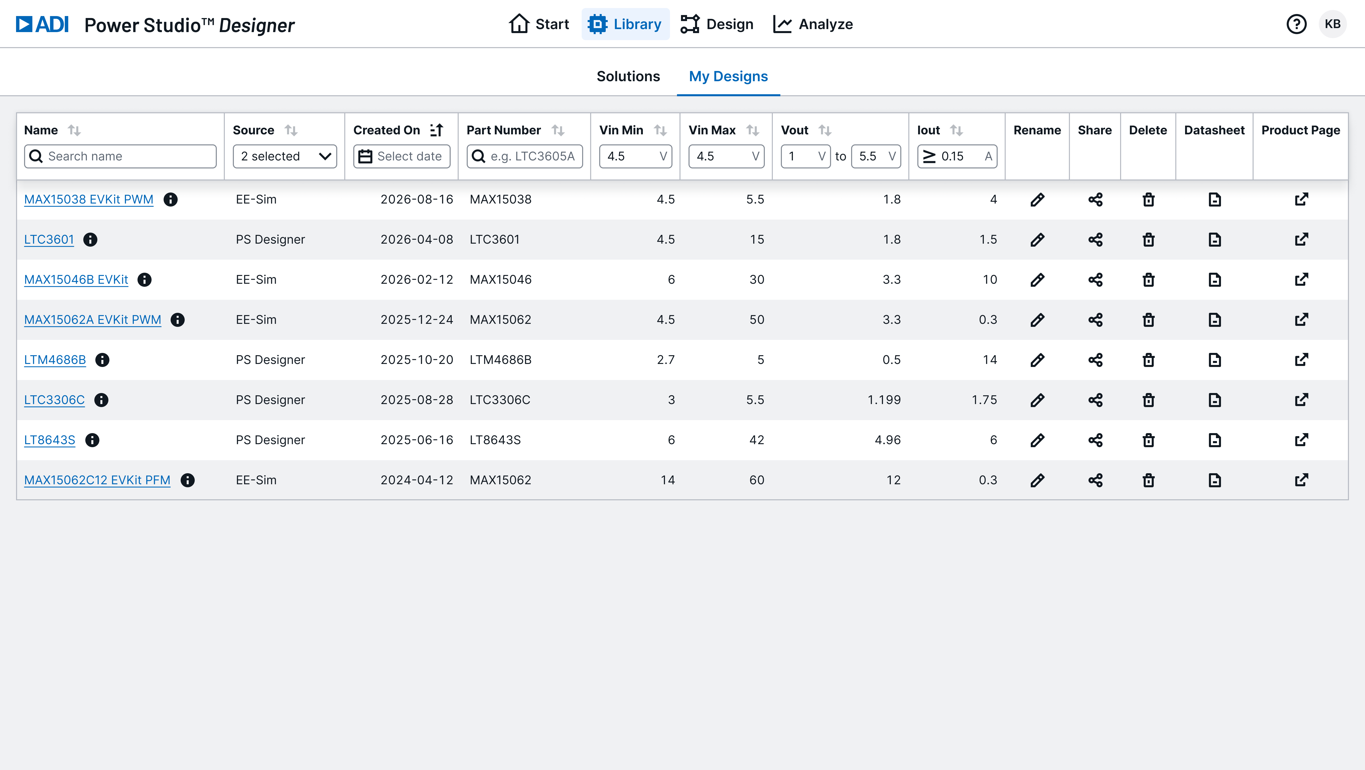Show info for LTM4686B design
Screen dimensions: 1365x770
102,360
